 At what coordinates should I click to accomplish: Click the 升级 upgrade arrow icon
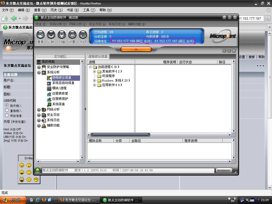(x=83, y=35)
